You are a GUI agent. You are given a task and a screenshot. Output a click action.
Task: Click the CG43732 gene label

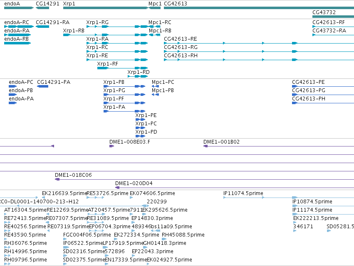[324, 12]
